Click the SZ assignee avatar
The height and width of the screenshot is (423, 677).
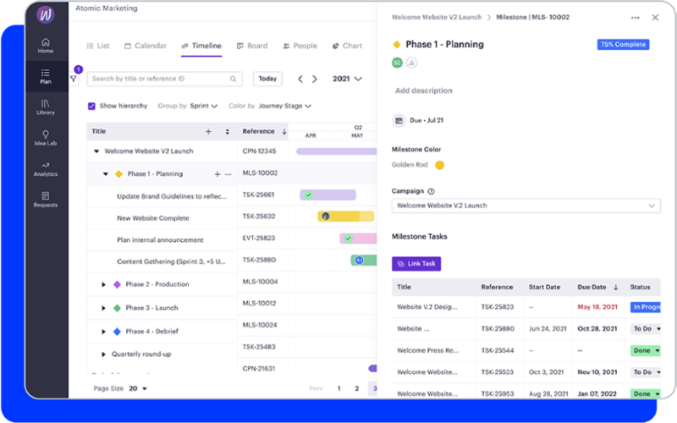tap(397, 63)
